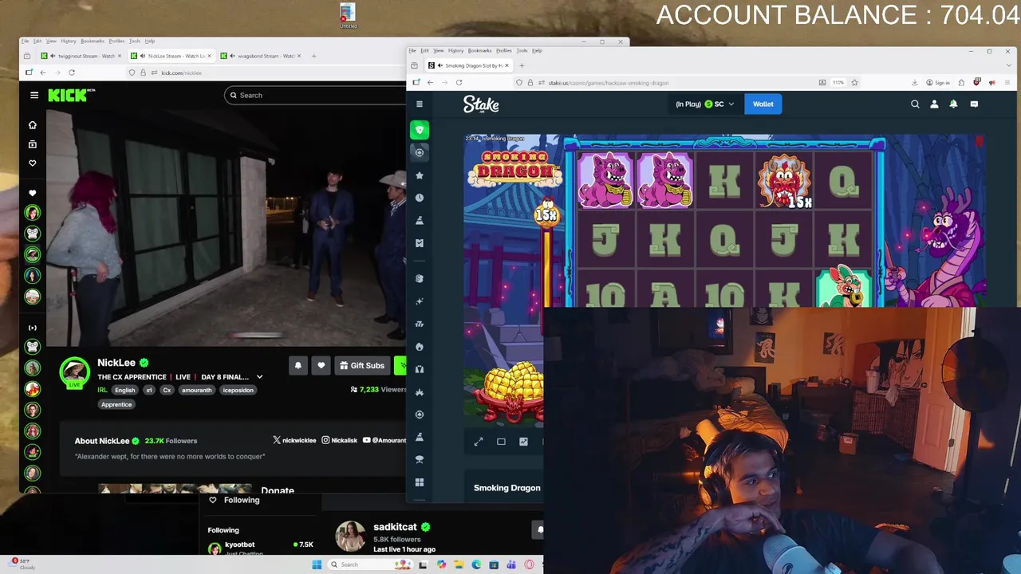The image size is (1021, 574).
Task: Click the Wallet button
Action: (763, 104)
